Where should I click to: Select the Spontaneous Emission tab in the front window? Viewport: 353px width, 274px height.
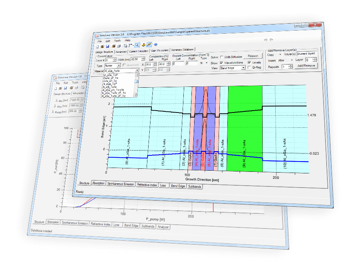click(121, 184)
